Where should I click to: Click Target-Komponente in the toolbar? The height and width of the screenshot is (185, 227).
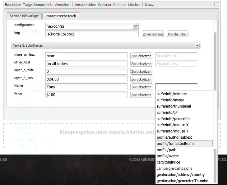tap(38, 5)
